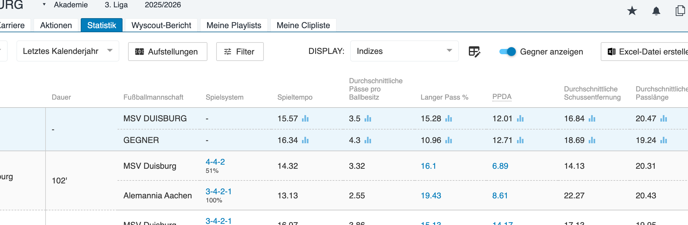Image resolution: width=688 pixels, height=225 pixels.
Task: Switch to the Wyscout-Bericht tab
Action: (x=161, y=25)
